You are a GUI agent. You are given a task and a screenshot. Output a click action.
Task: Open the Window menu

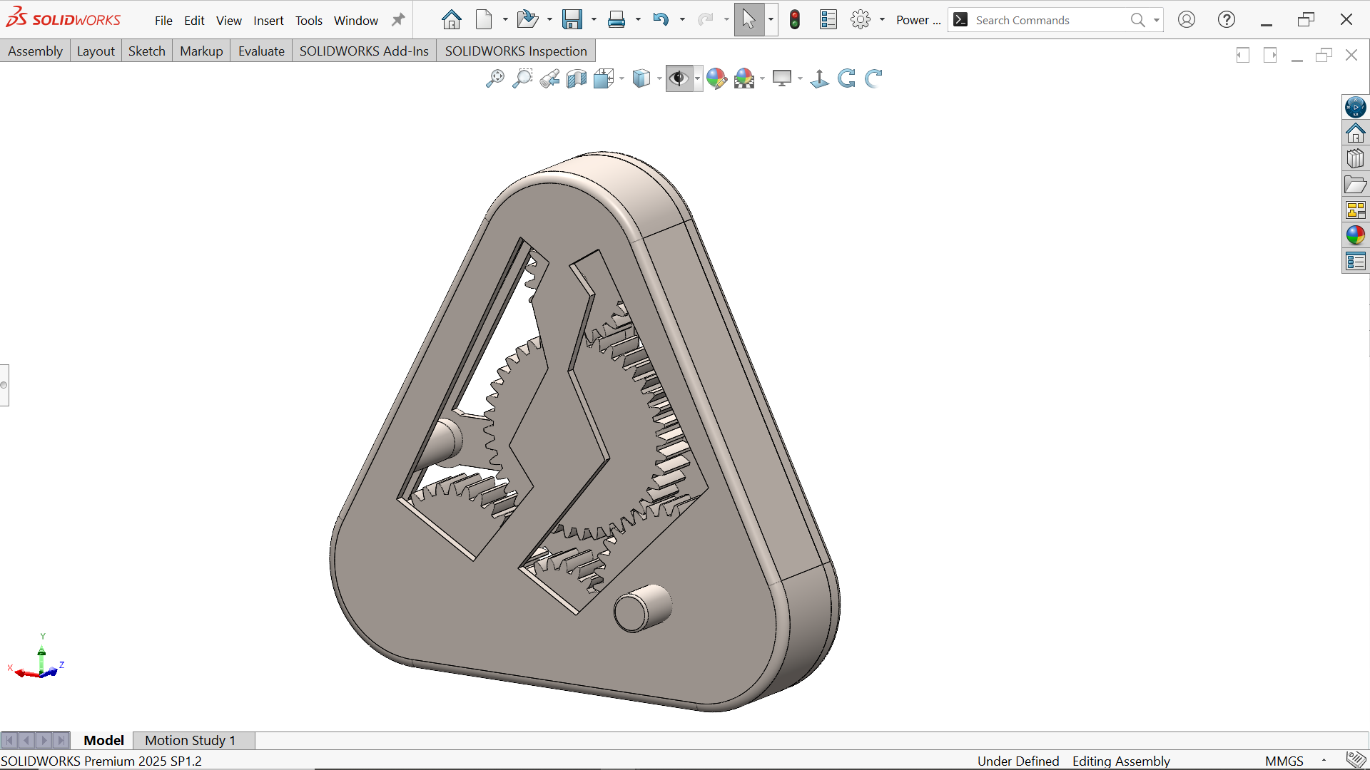point(355,21)
